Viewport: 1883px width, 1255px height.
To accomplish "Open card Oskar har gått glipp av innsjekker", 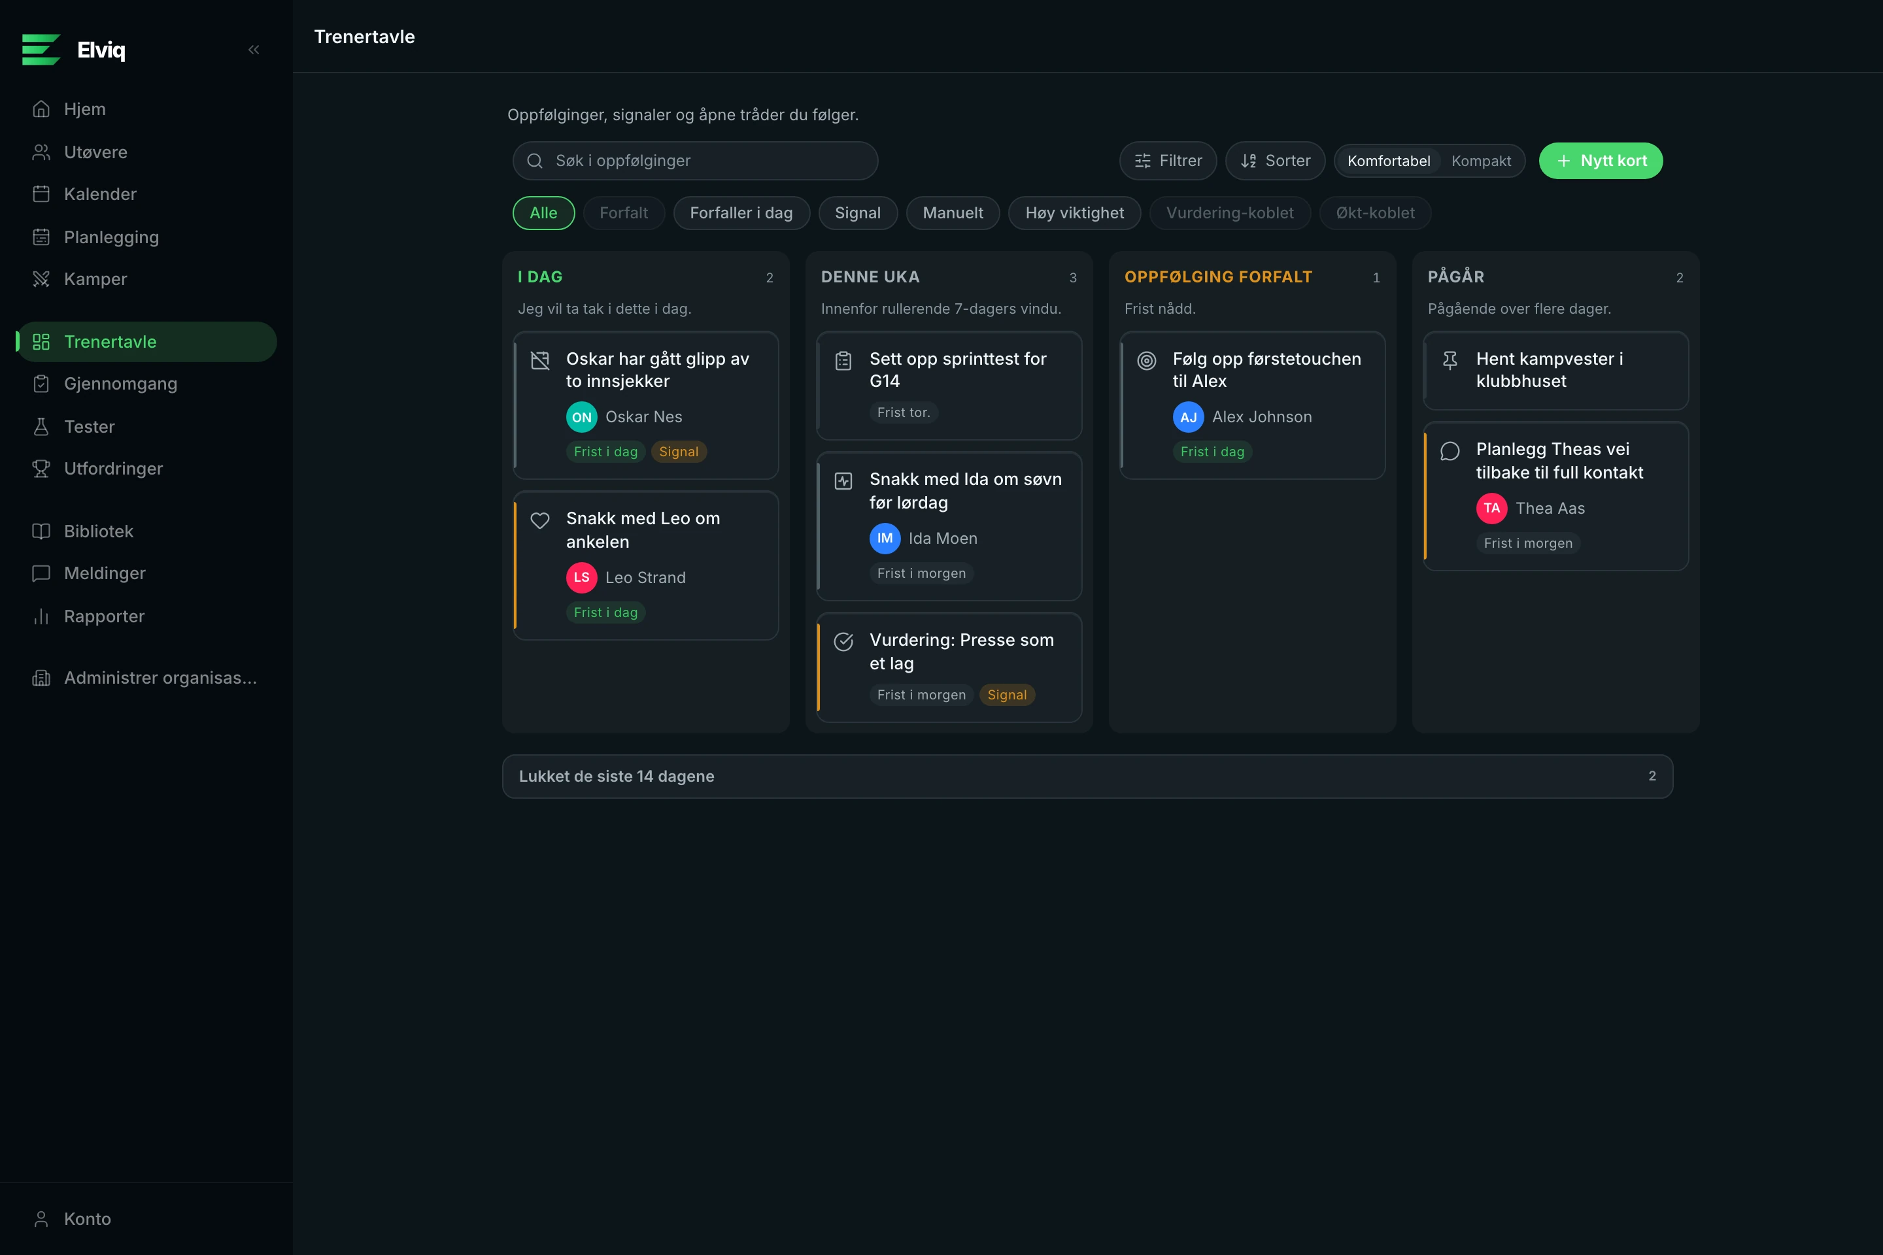I will pos(645,405).
